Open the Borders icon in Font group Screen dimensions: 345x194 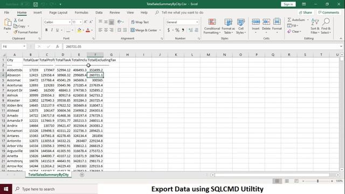point(68,30)
